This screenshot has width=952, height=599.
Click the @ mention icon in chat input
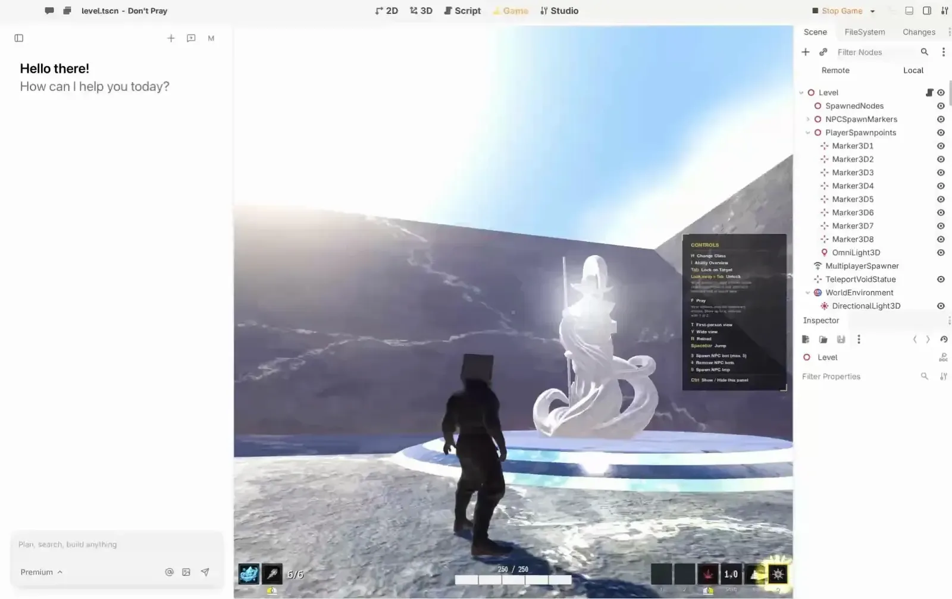pyautogui.click(x=169, y=572)
